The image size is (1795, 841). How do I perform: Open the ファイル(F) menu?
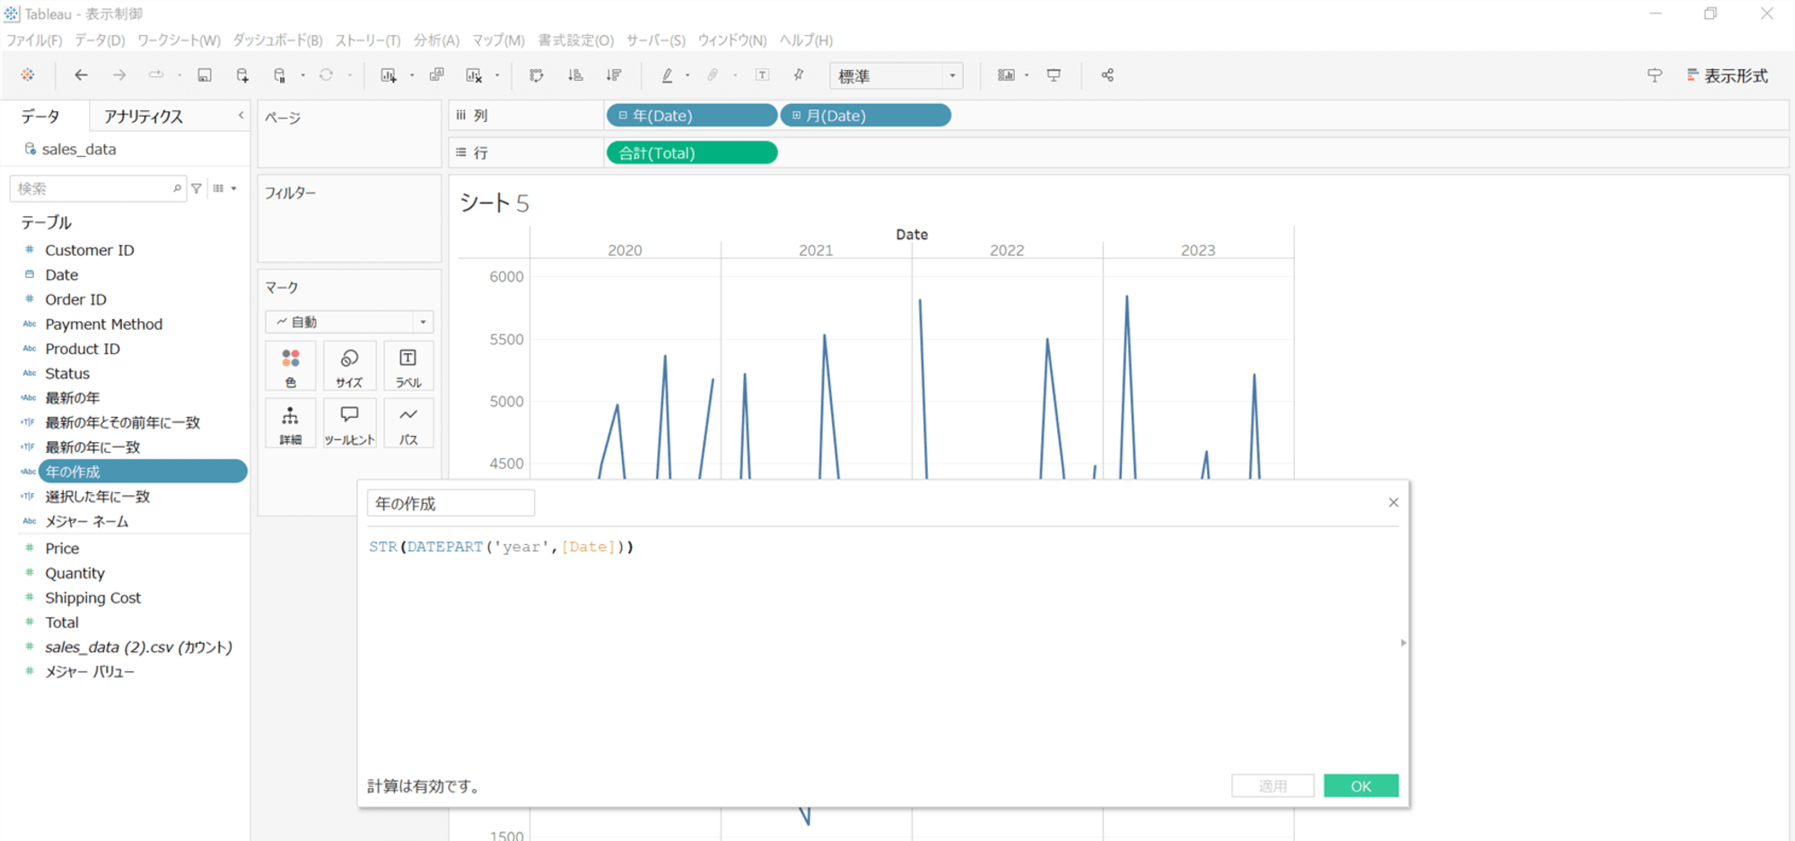(34, 40)
